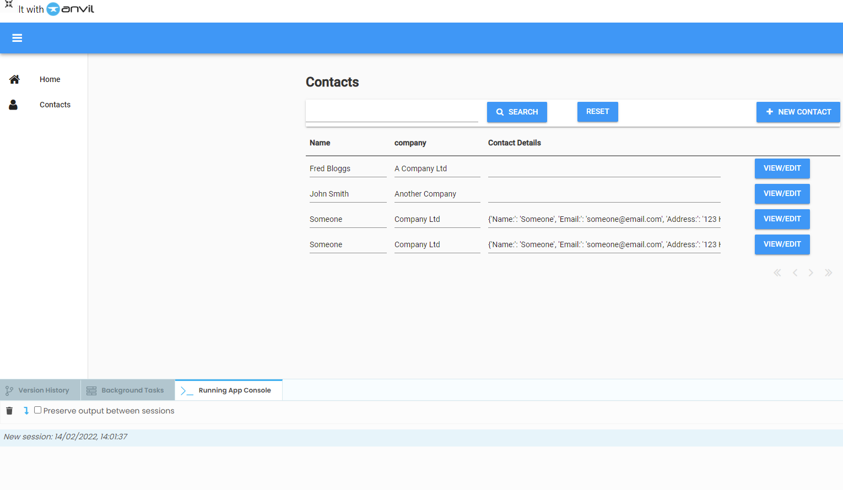Enable Preserve output between sessions checkbox
This screenshot has width=843, height=490.
pos(37,410)
